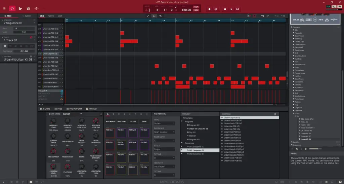Screen dimensions: 344x184
Task: Click the Overdub button
Action: point(216,9)
